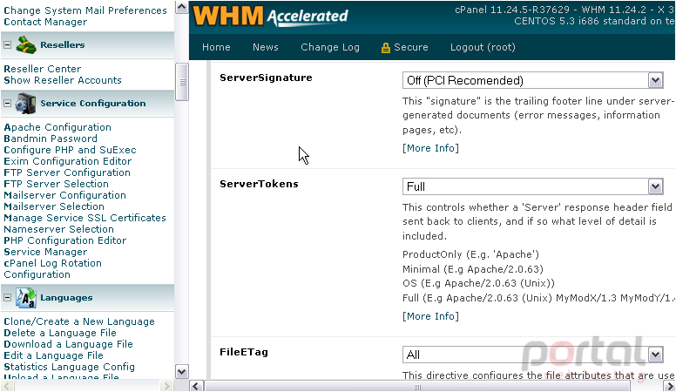Click the main pane horizontal scrollbar thumb
676x392 pixels.
417,387
